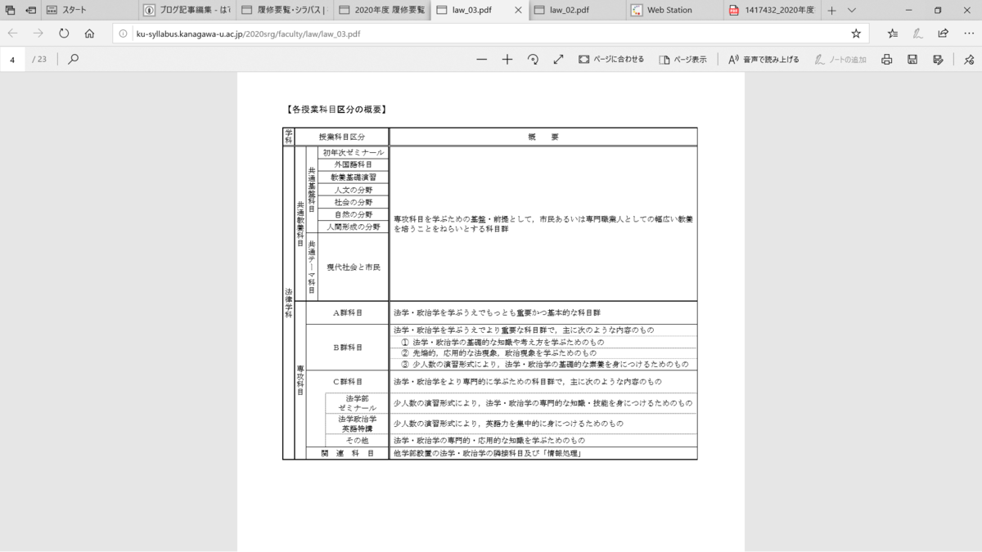Switch PDF to full screen view
The height and width of the screenshot is (552, 982).
[x=558, y=59]
